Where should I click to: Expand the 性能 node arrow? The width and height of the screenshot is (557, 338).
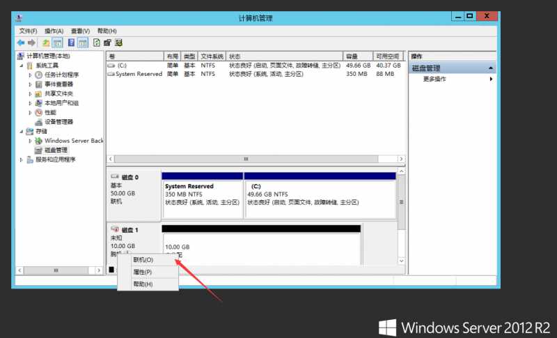click(30, 113)
